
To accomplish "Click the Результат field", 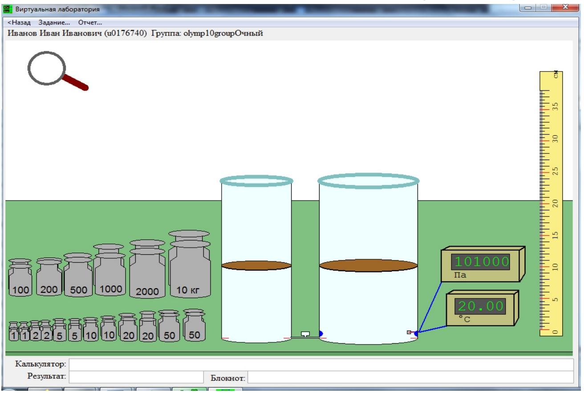I will pos(136,377).
